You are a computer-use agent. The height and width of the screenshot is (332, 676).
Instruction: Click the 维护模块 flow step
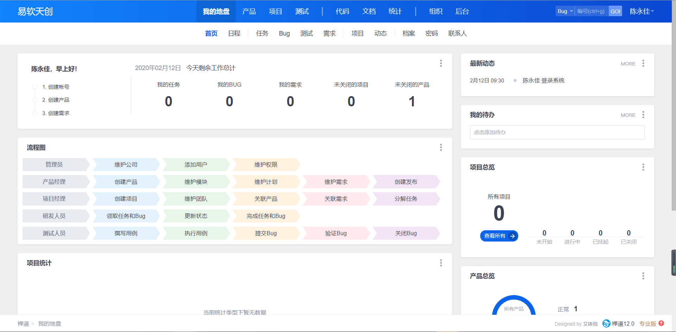[196, 182]
